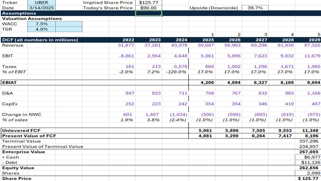321x181 pixels.
Task: Select the date cell 3/14/2025
Action: click(42, 8)
